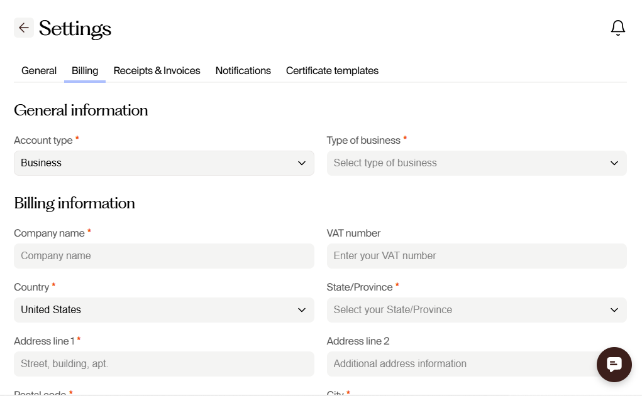Focus the Company name input field
Screen dimensions: 642x396
(x=163, y=256)
